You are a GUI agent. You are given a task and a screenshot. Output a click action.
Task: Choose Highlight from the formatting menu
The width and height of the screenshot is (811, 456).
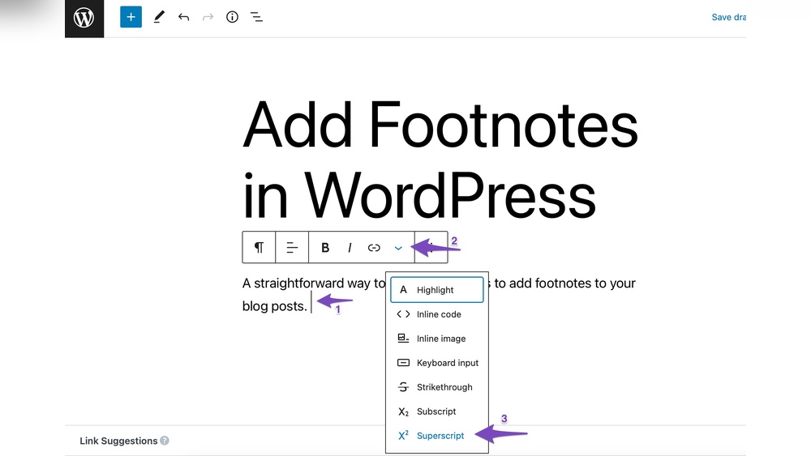[437, 290]
